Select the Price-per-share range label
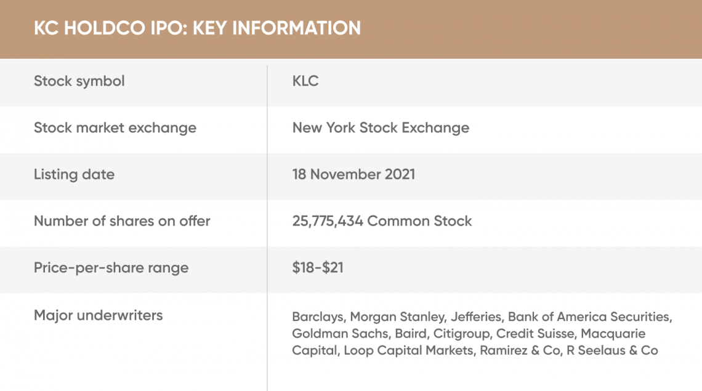The image size is (702, 391). coord(111,268)
